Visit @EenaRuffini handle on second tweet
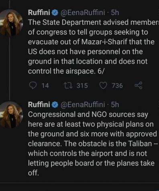This screenshot has width=159, height=191. click(83, 105)
